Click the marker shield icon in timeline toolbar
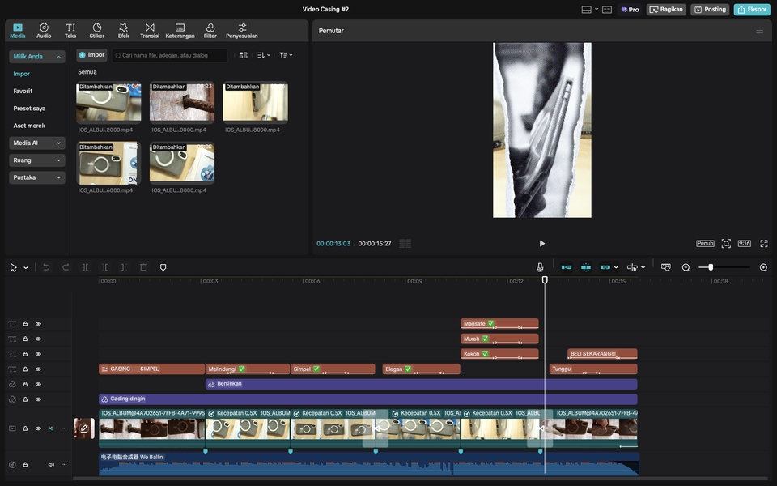Screen dimensions: 777x486 pos(163,267)
